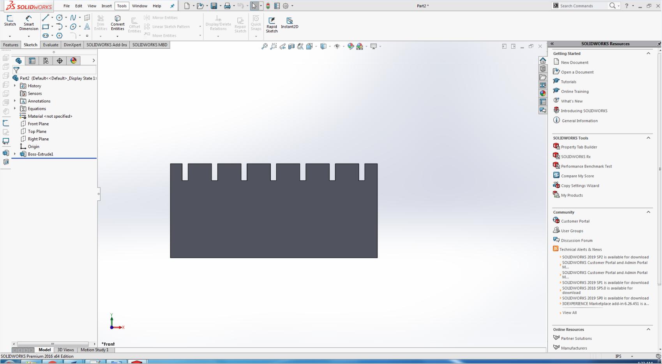Choose the Spline sketch tool
Screen dimensions: 662x364
[73, 18]
